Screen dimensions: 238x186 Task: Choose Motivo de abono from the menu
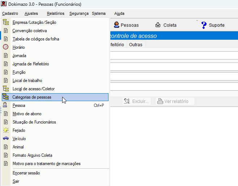(x=27, y=114)
